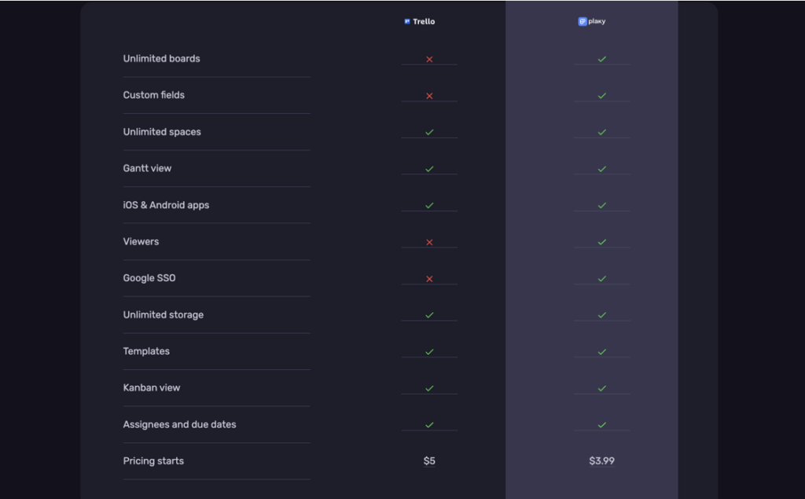Switch to the Trello column header
Image resolution: width=805 pixels, height=499 pixels.
click(419, 21)
